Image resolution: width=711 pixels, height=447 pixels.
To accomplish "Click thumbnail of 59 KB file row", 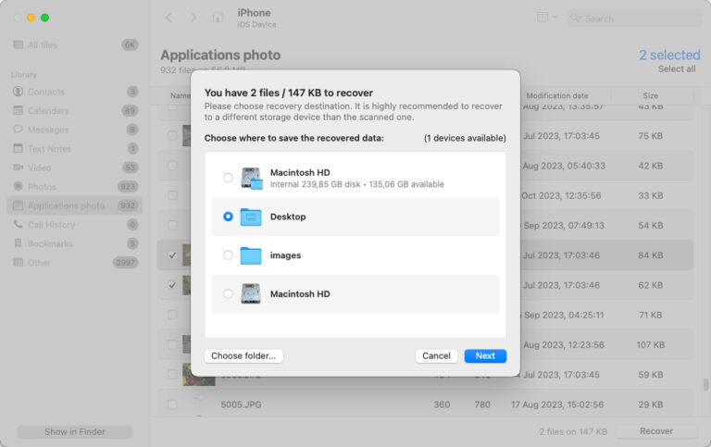I will 199,375.
